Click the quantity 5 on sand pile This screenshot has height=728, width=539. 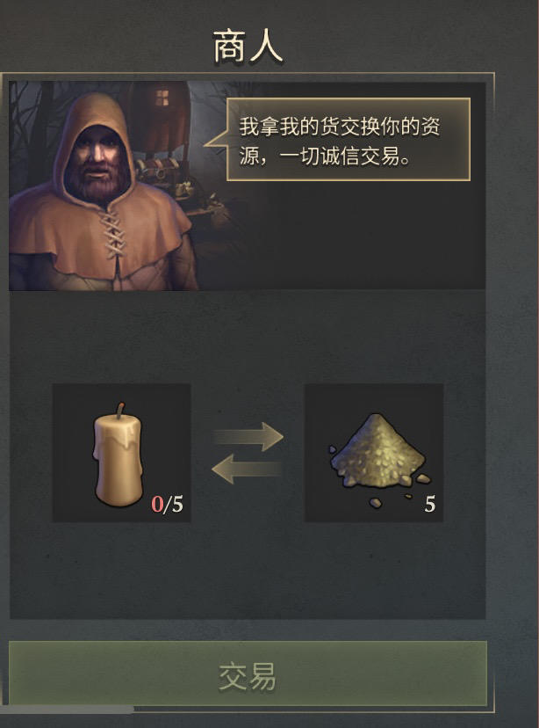point(429,504)
